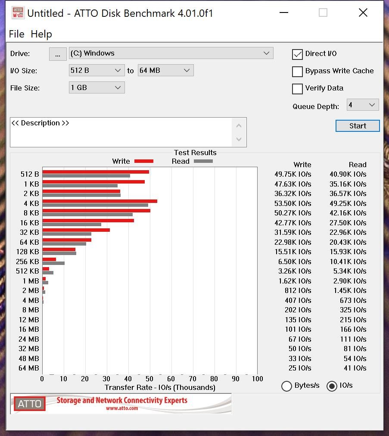Click the 25 IO/s write value
The width and height of the screenshot is (389, 436).
[x=300, y=368]
